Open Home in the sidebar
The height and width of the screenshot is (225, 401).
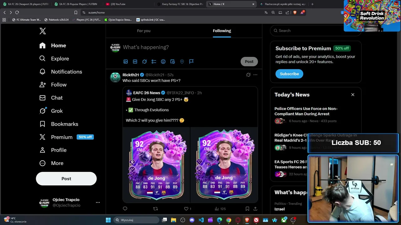(x=53, y=46)
